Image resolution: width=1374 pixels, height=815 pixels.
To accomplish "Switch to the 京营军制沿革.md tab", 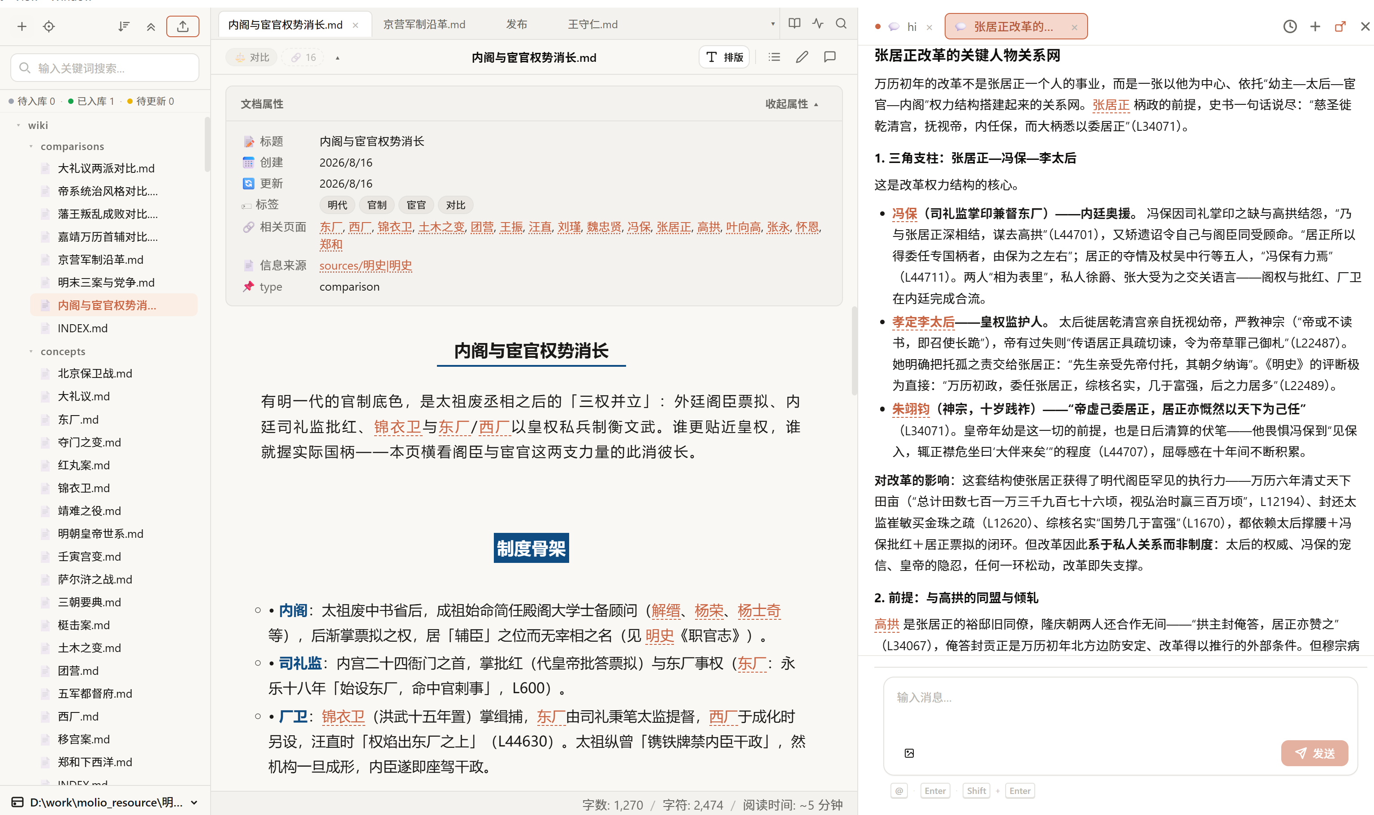I will pos(424,24).
